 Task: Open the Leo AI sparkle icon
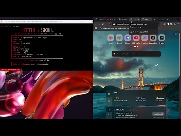pyautogui.click(x=175, y=24)
